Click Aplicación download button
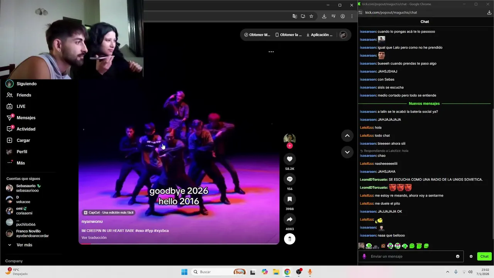This screenshot has height=278, width=494. (319, 35)
